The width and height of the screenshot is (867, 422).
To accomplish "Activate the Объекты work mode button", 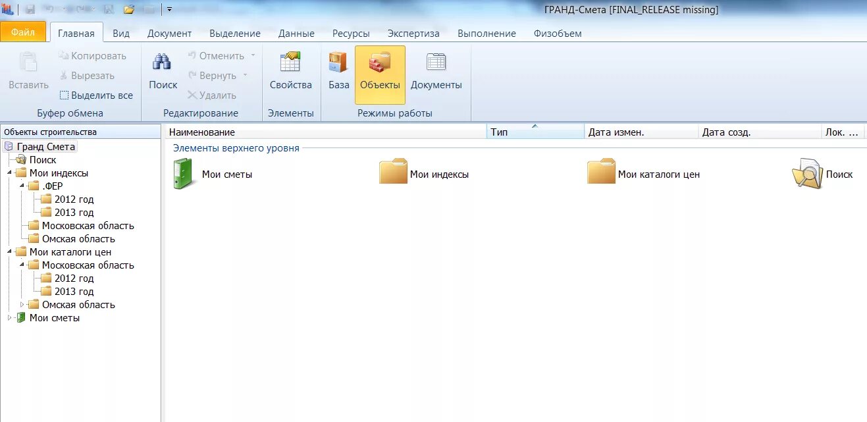I will click(x=380, y=74).
